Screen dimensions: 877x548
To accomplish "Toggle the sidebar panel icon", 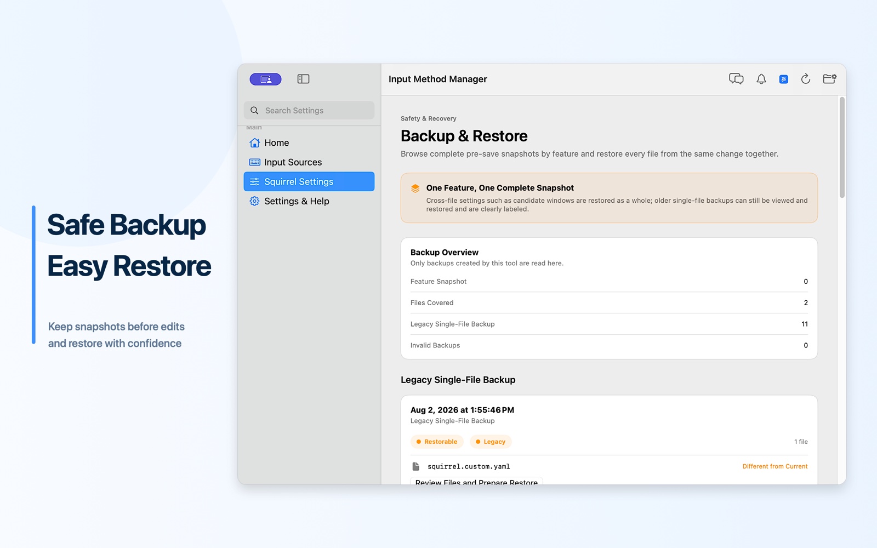I will pos(303,79).
